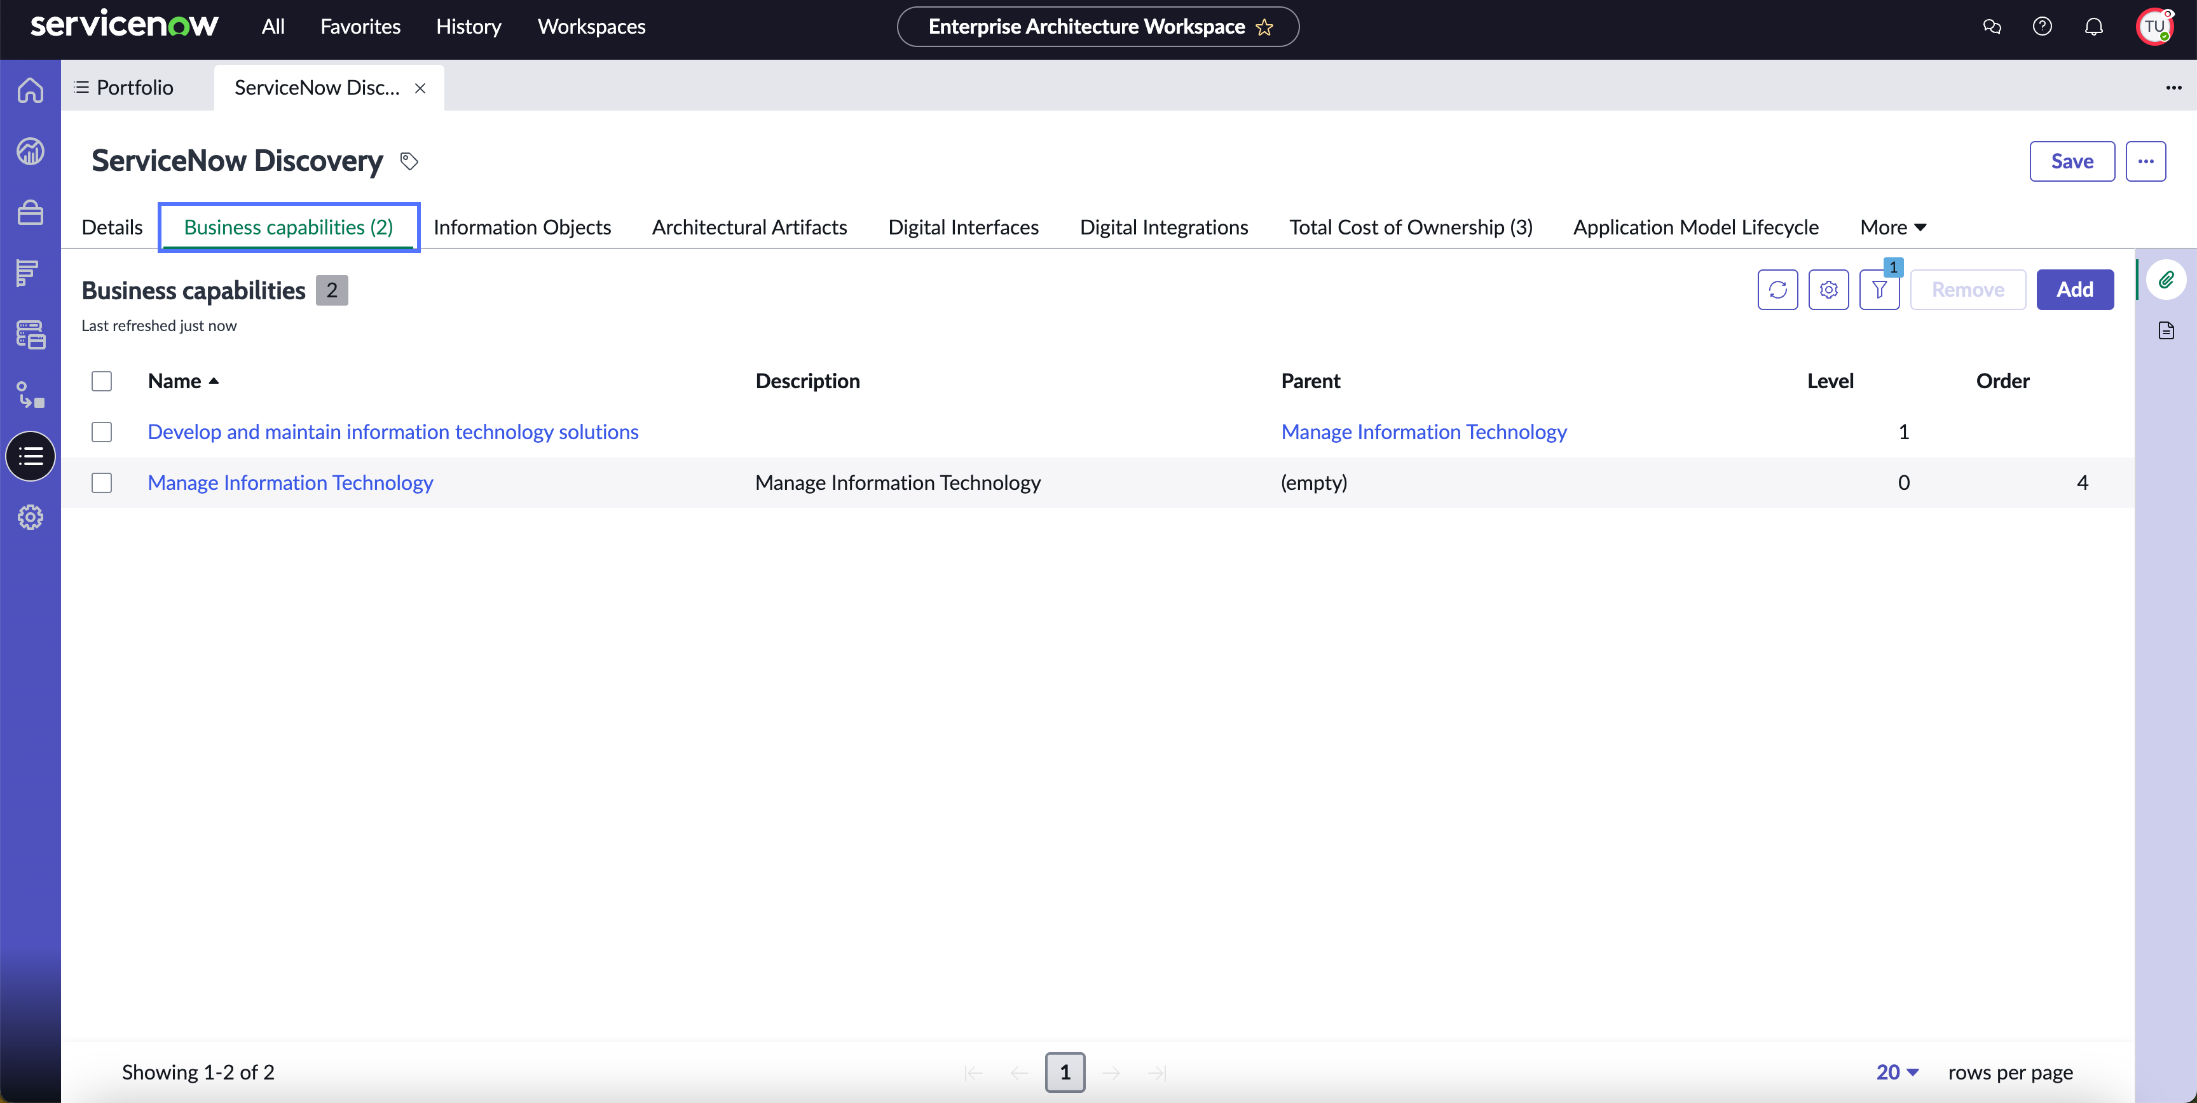Open Manage Information Technology link in Name column
Image resolution: width=2197 pixels, height=1103 pixels.
point(290,484)
